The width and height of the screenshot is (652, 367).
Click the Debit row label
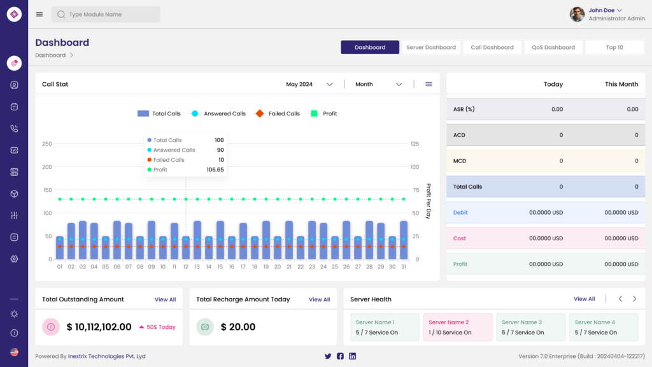pyautogui.click(x=460, y=213)
